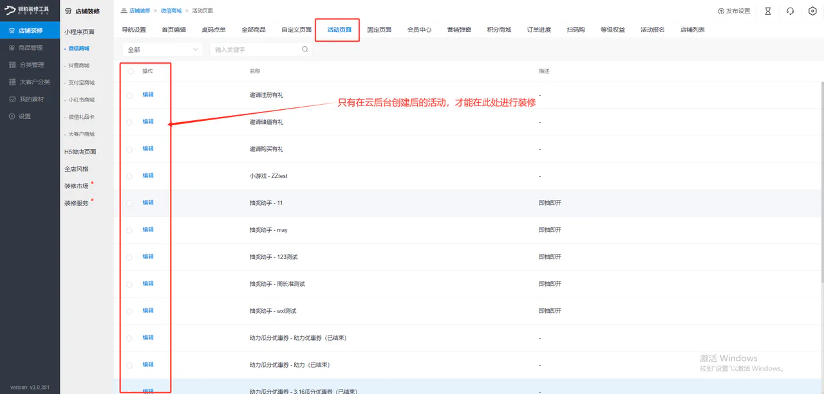The height and width of the screenshot is (394, 824).
Task: Open the hexagon settings icon top right
Action: point(812,11)
